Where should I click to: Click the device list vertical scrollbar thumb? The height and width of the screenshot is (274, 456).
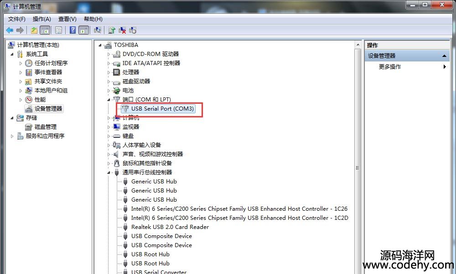(x=358, y=168)
